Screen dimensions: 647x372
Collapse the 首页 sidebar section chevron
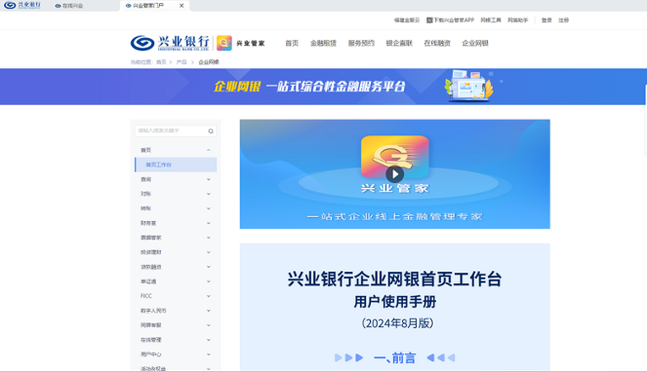[209, 150]
